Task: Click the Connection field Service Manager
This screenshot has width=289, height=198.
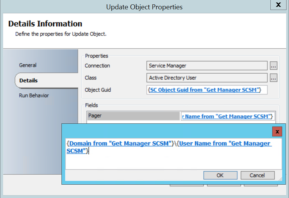Action: (x=207, y=66)
